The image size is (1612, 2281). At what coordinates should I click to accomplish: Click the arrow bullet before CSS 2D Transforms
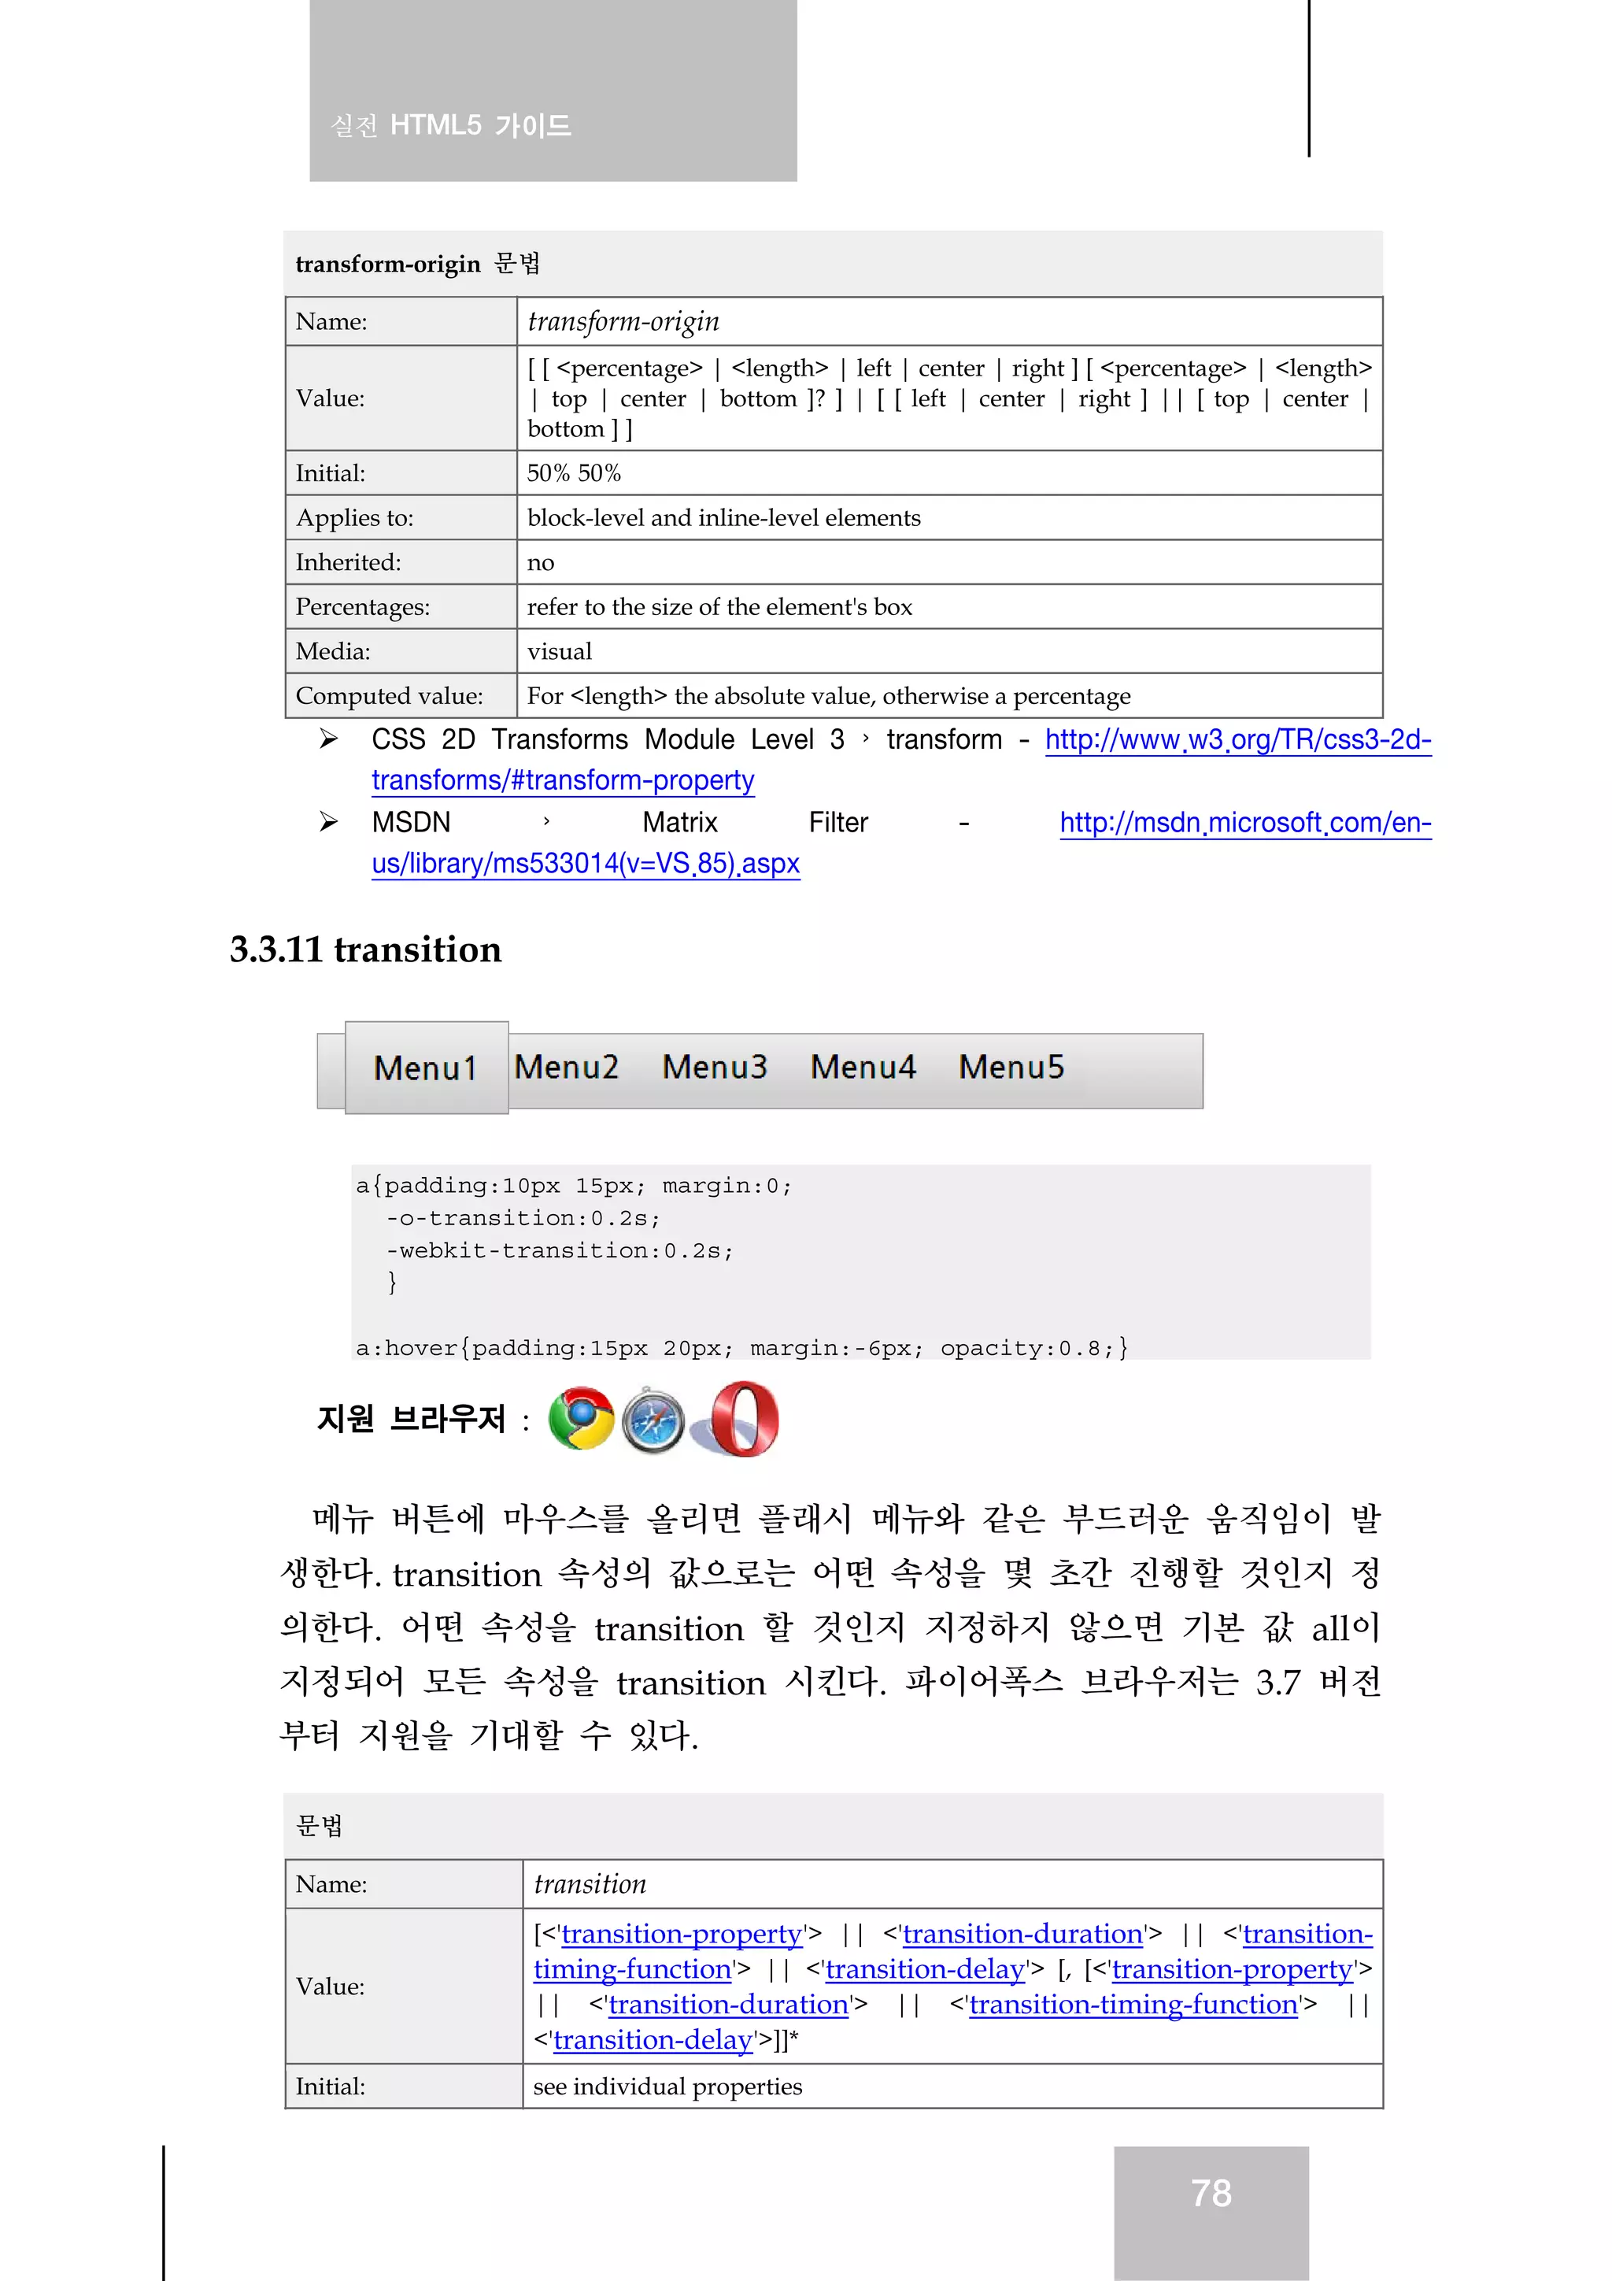tap(329, 739)
